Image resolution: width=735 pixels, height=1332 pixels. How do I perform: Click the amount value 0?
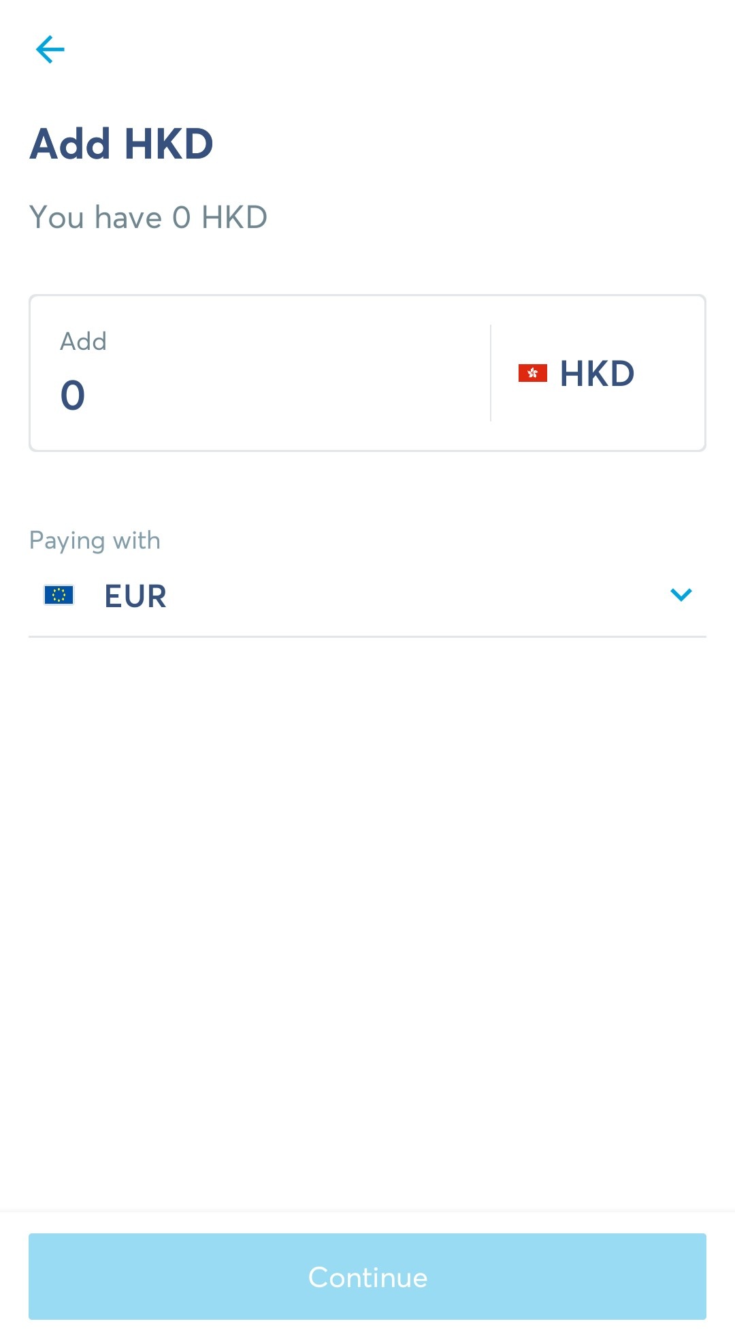(x=73, y=395)
